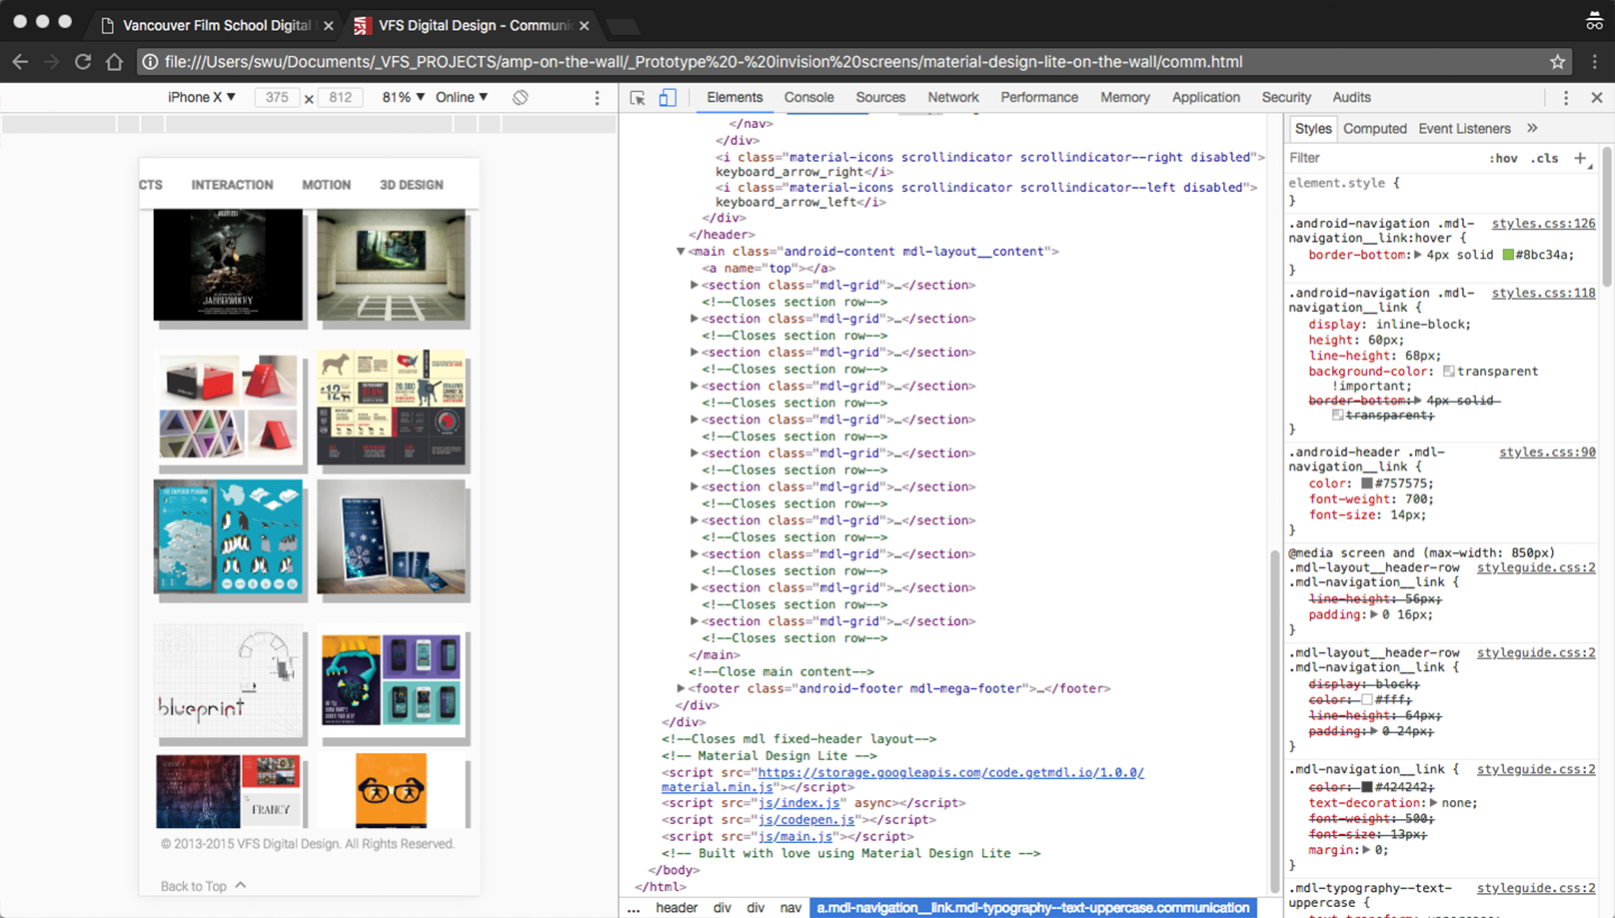
Task: Click the browser back arrow
Action: (x=20, y=62)
